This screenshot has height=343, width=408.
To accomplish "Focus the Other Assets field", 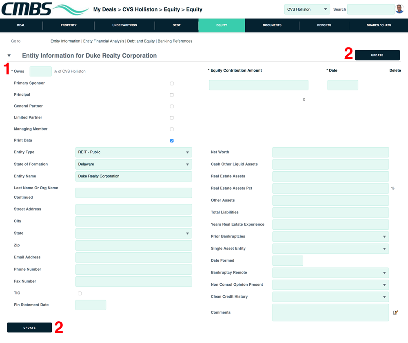I will (x=330, y=200).
